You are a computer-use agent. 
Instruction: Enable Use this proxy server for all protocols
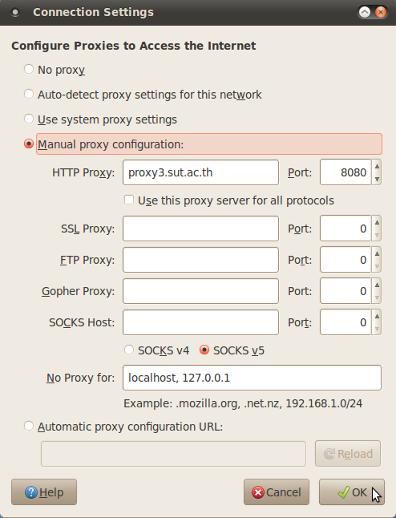click(x=129, y=200)
